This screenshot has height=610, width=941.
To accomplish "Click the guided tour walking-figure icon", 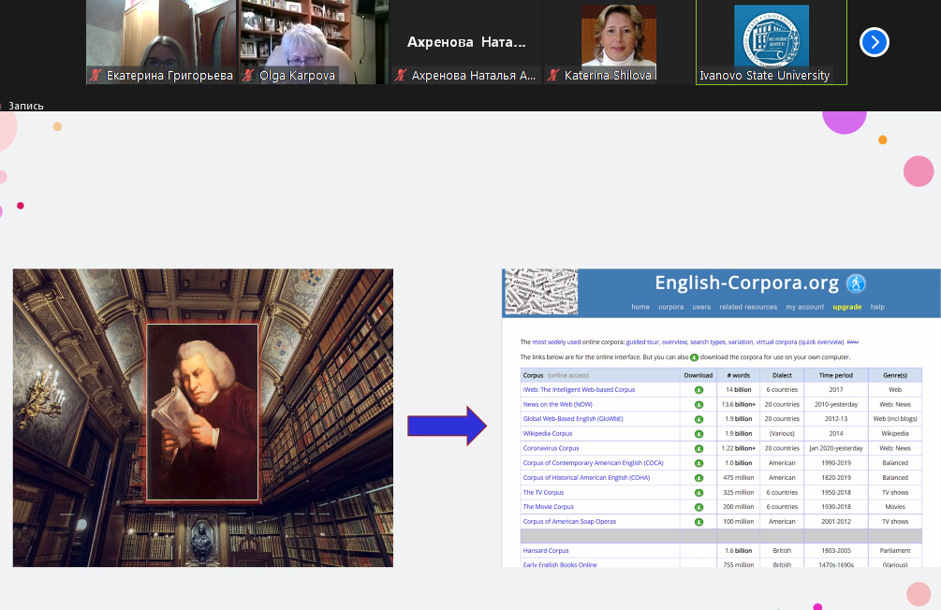I will point(855,283).
